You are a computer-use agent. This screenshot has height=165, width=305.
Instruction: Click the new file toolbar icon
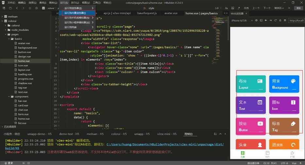point(4,8)
